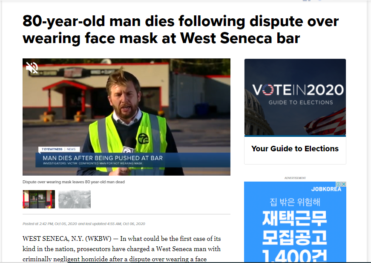Viewport: 371px width, 263px height.
Task: Click the article headline about West Seneca bar
Action: tap(181, 29)
